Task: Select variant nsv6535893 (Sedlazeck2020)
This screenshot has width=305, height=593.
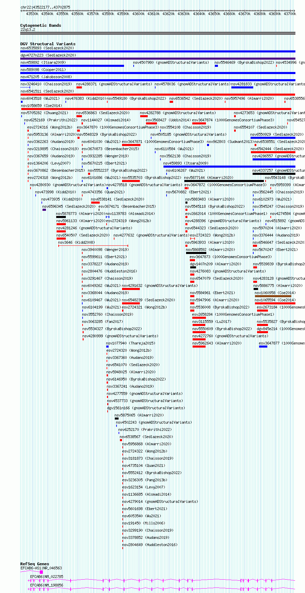Action: [x=48, y=48]
